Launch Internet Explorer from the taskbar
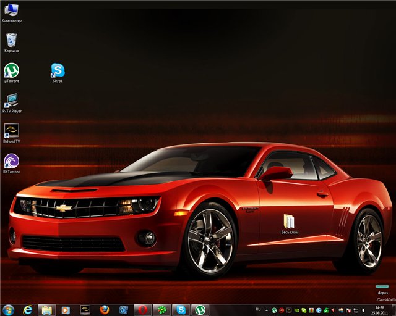The height and width of the screenshot is (316, 396). (x=27, y=310)
